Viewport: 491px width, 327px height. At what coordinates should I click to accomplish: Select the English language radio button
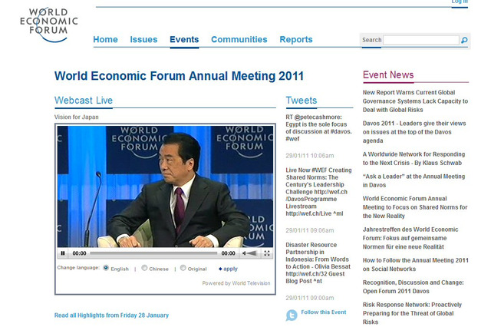(x=106, y=268)
